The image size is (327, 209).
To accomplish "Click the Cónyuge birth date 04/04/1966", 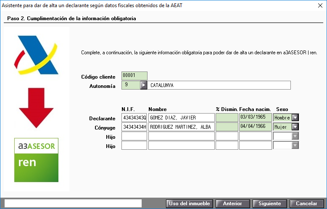I will pyautogui.click(x=256, y=127).
